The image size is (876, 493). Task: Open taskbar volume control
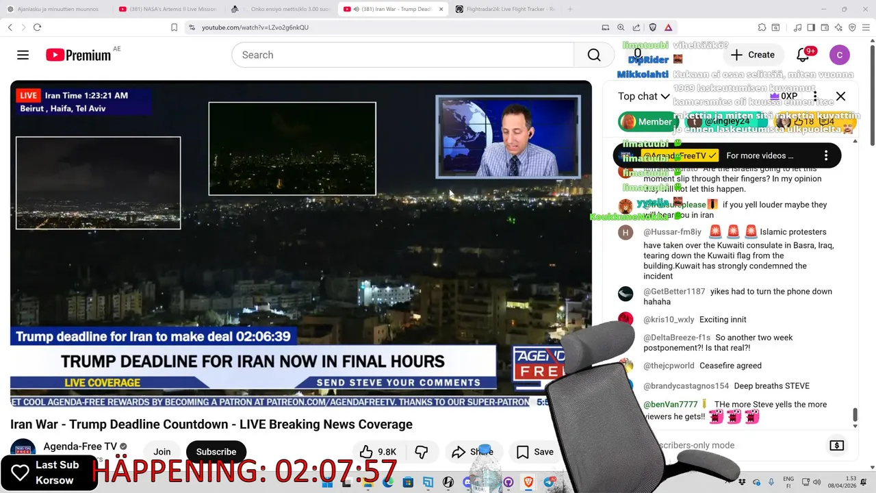point(819,482)
